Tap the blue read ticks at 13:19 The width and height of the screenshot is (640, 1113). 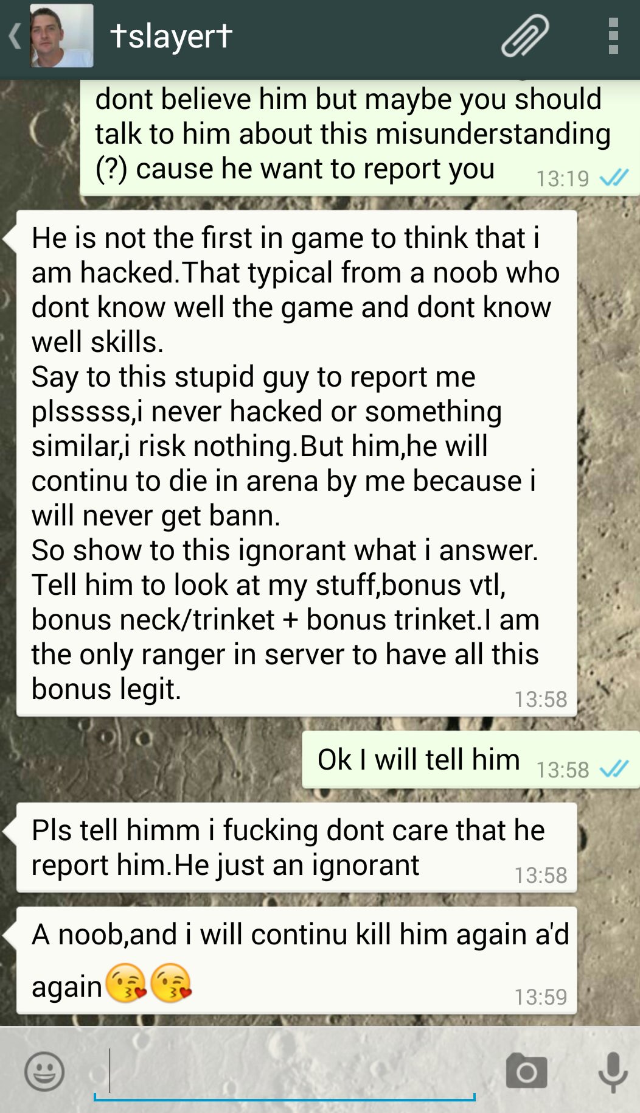(614, 178)
